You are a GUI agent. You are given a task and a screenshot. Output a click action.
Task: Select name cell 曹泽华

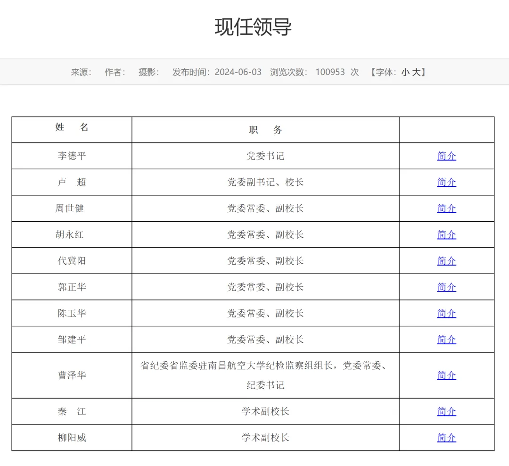[x=72, y=375]
